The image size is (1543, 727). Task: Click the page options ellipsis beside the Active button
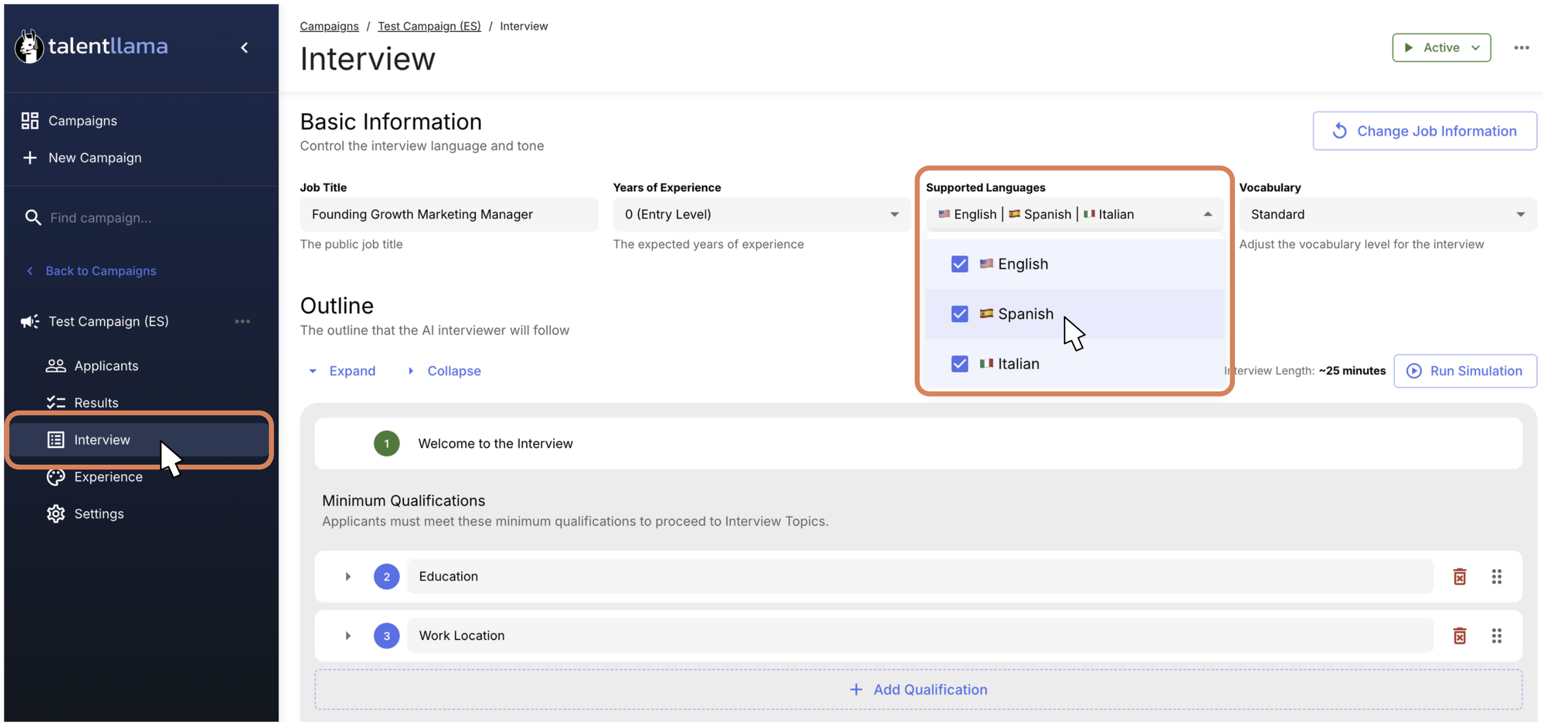(1521, 48)
